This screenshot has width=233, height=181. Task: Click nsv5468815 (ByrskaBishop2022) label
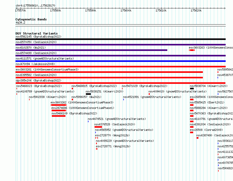(x=94, y=86)
